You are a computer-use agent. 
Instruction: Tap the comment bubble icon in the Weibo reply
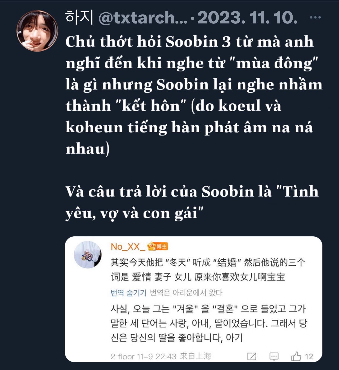click(x=274, y=356)
